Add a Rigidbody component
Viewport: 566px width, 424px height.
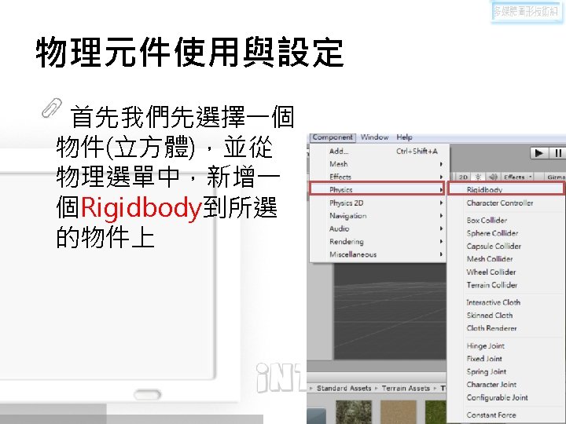point(506,189)
